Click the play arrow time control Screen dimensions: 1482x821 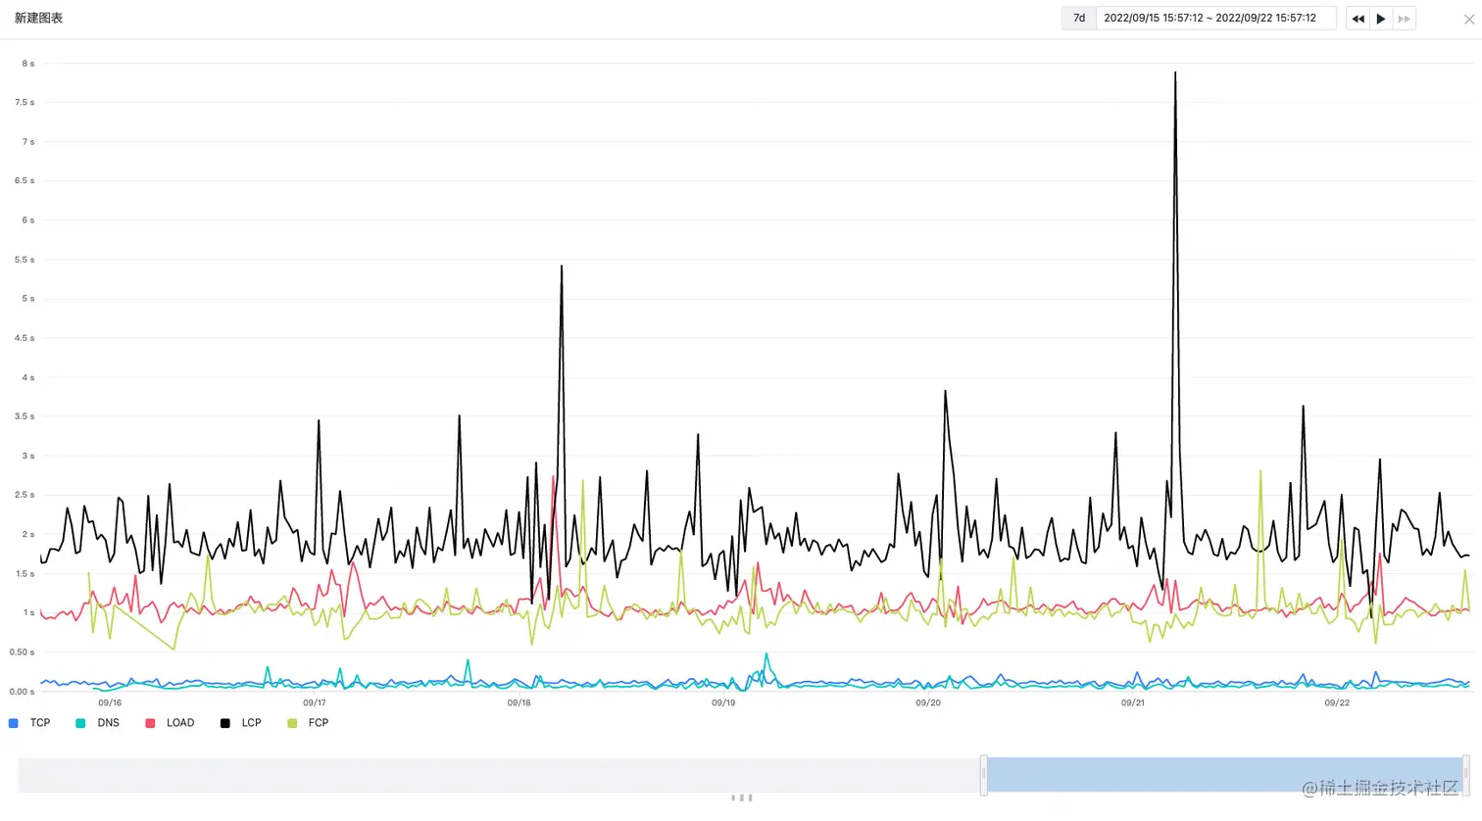pos(1381,19)
